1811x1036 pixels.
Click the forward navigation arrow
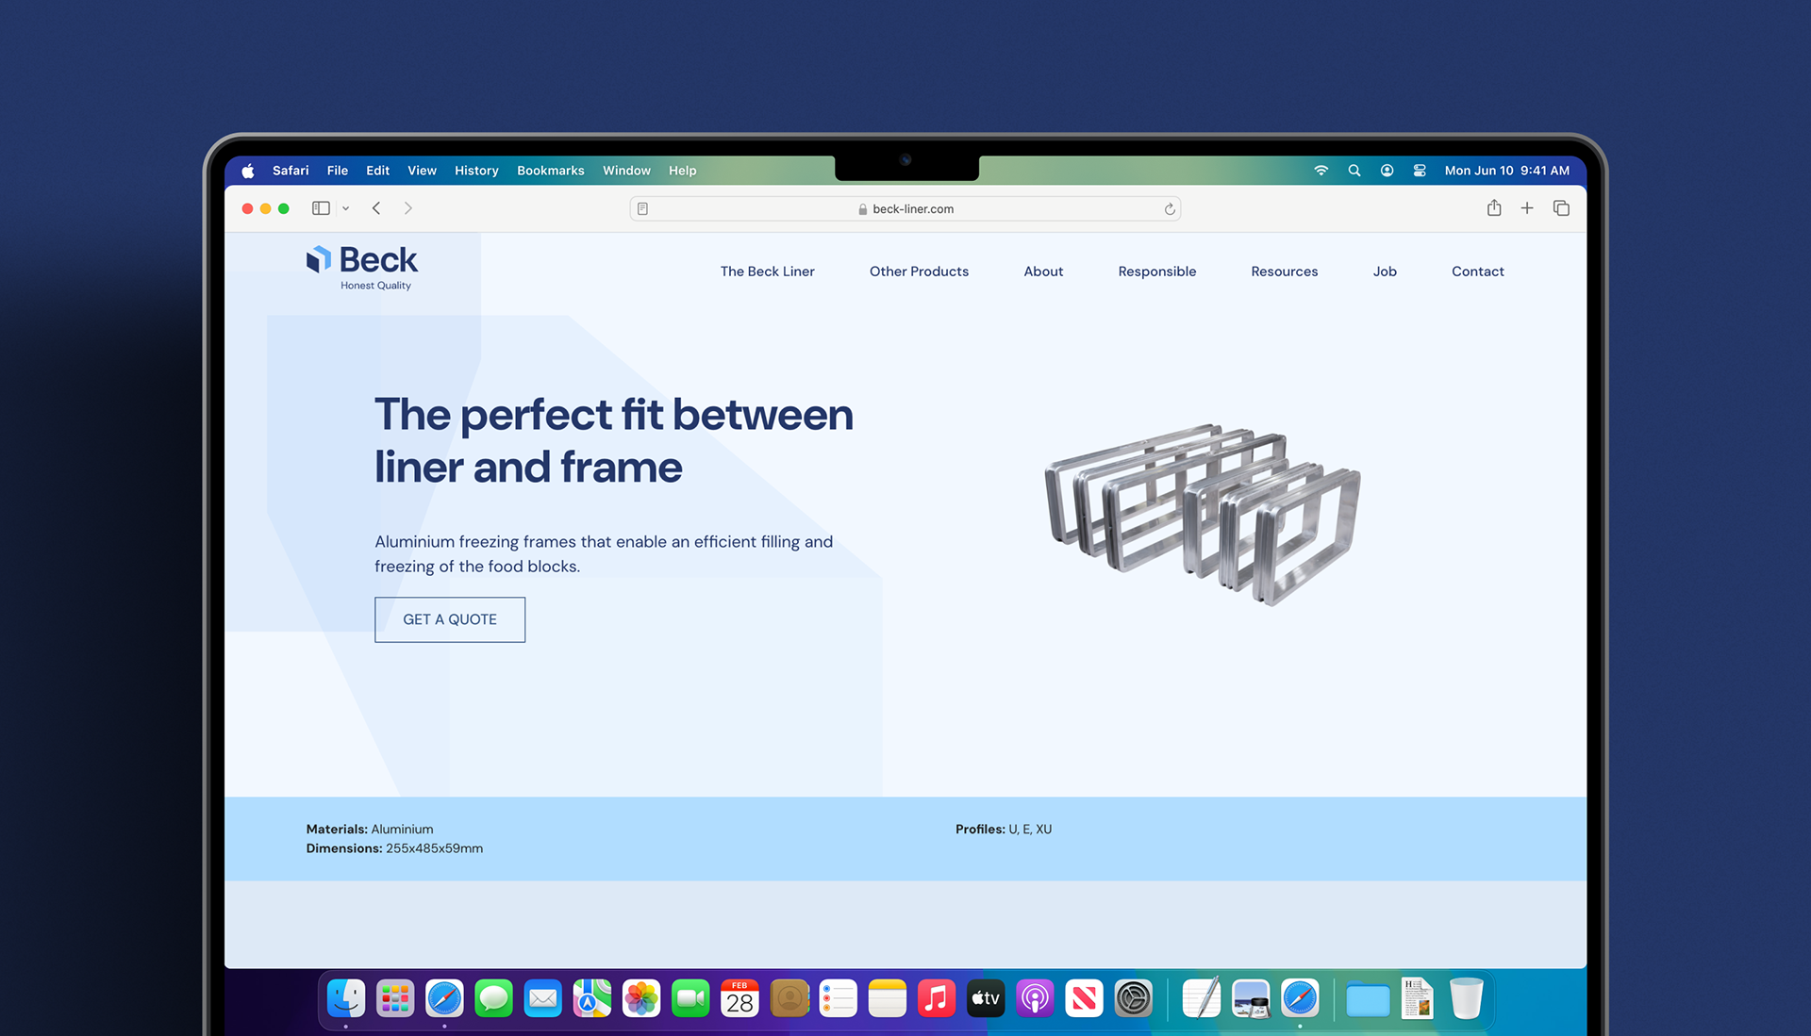click(x=407, y=208)
